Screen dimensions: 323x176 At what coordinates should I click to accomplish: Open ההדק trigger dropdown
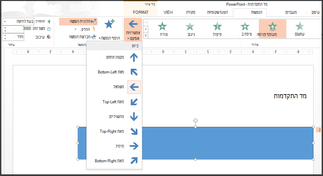[85, 29]
